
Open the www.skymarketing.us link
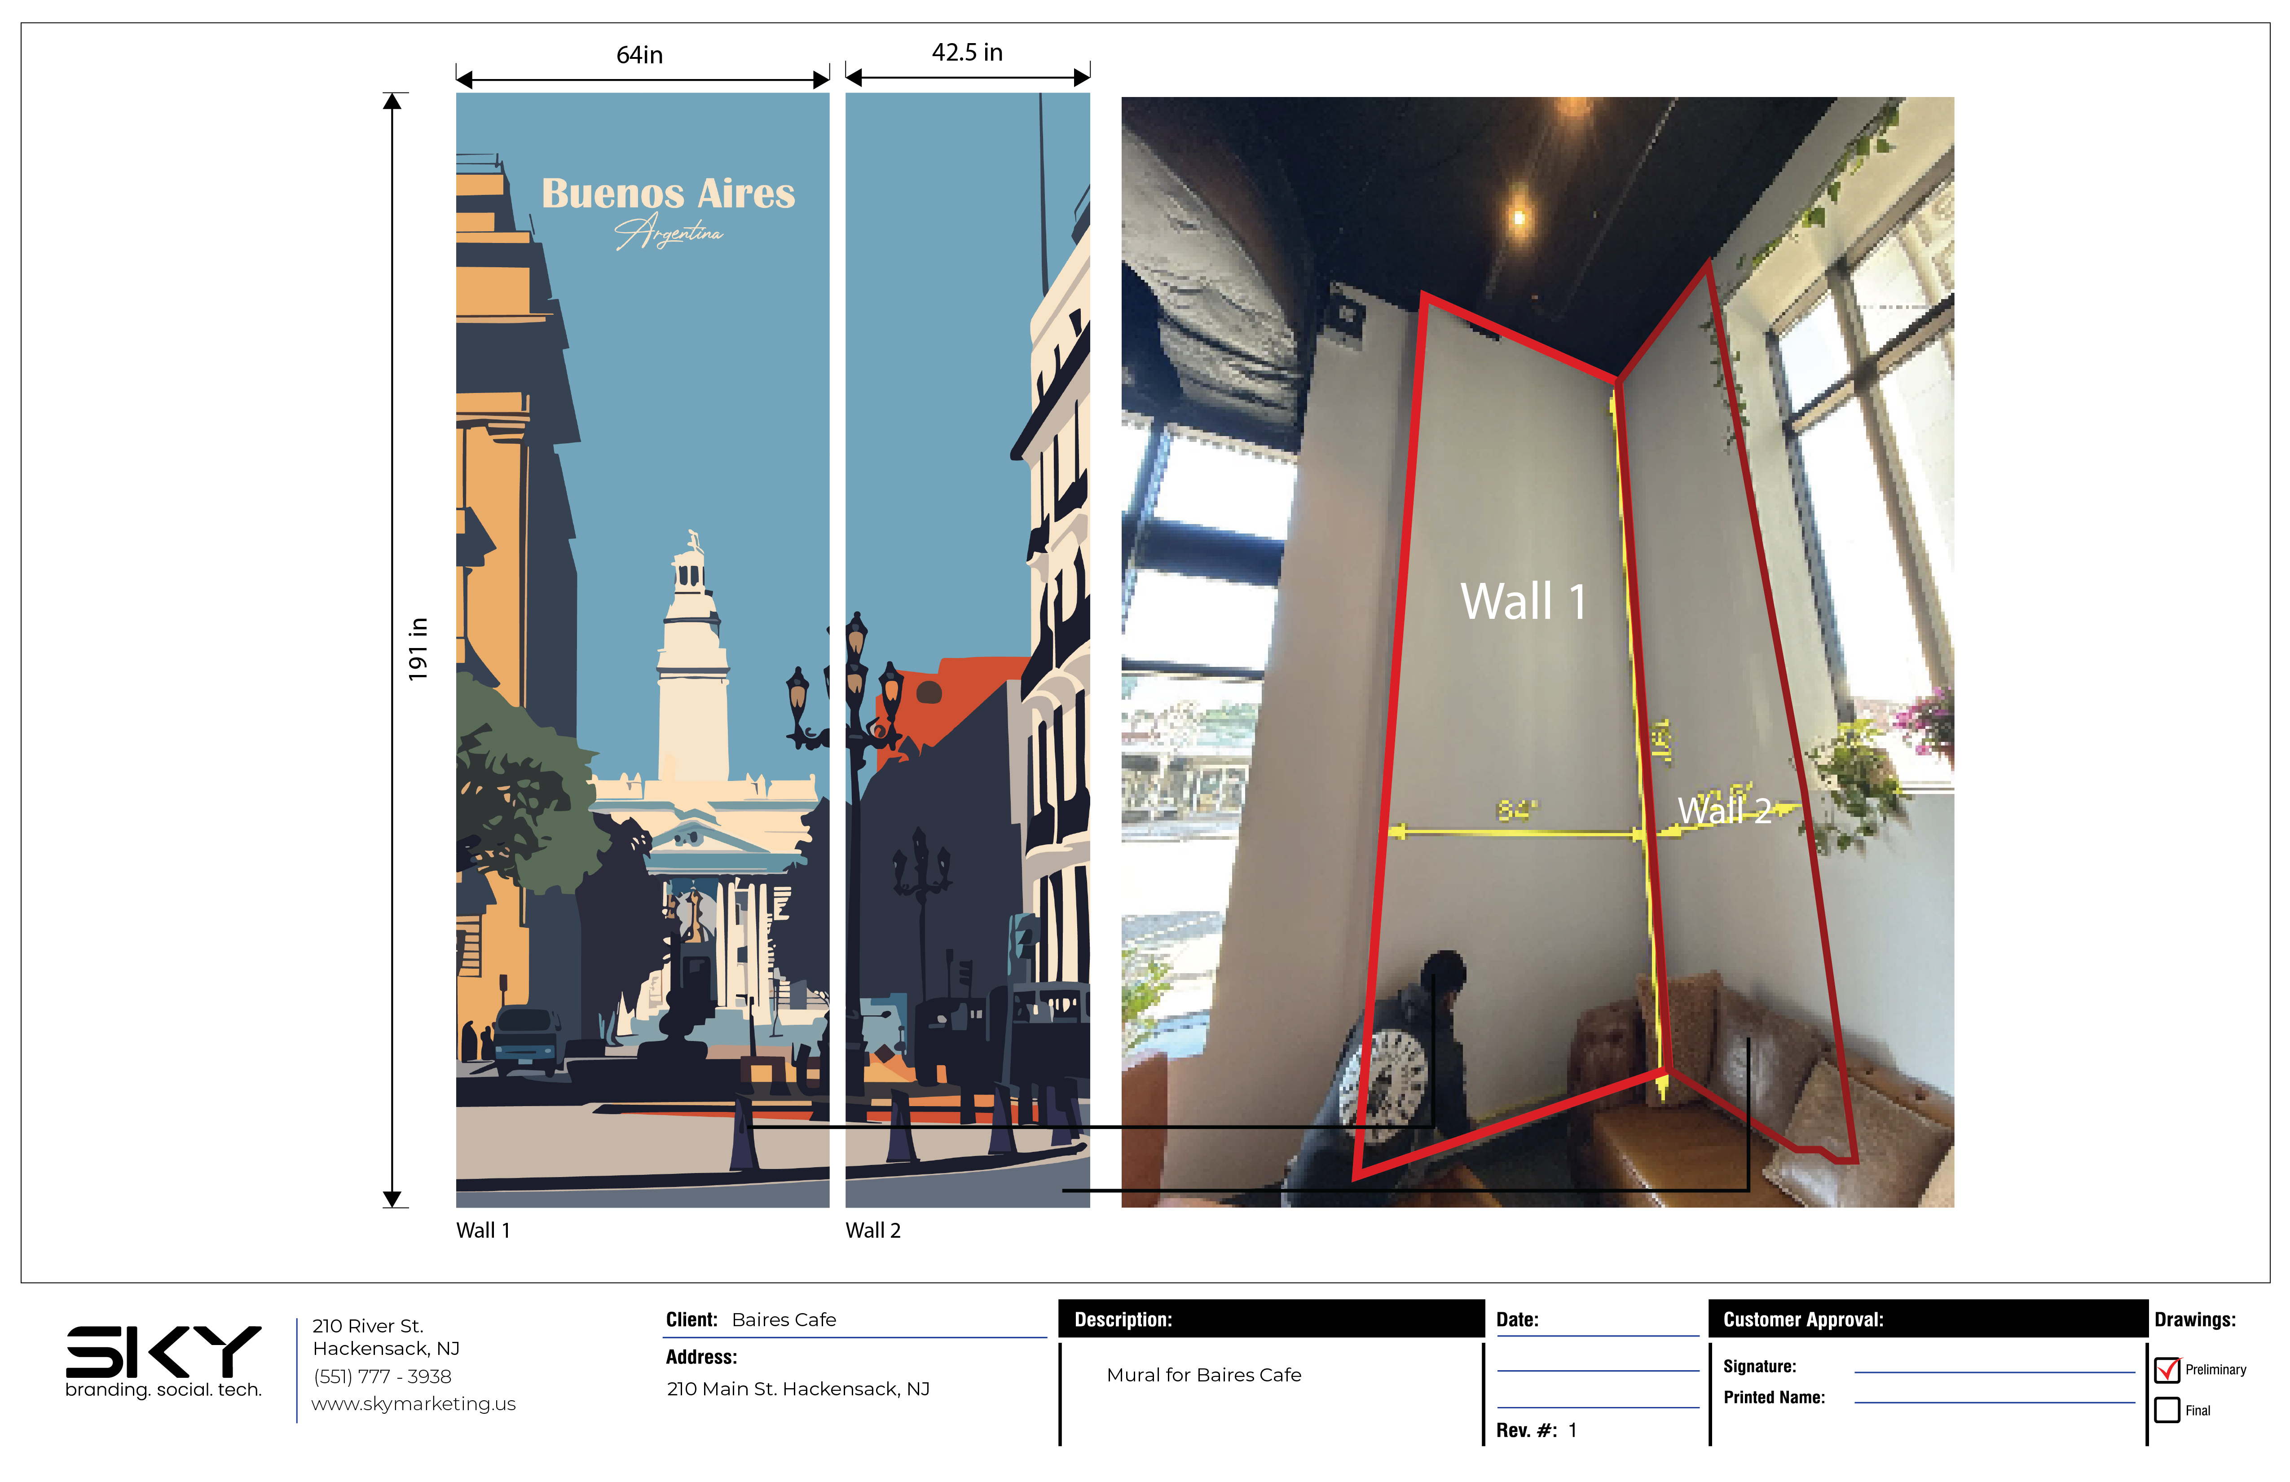[x=414, y=1404]
